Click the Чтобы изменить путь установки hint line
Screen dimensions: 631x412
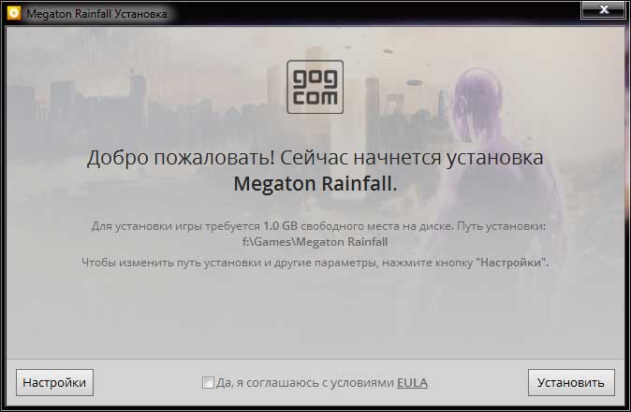pos(315,263)
